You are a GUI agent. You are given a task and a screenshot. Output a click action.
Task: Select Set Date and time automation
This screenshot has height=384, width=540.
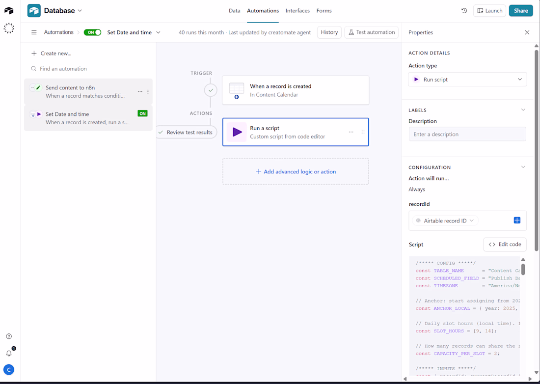pos(88,118)
